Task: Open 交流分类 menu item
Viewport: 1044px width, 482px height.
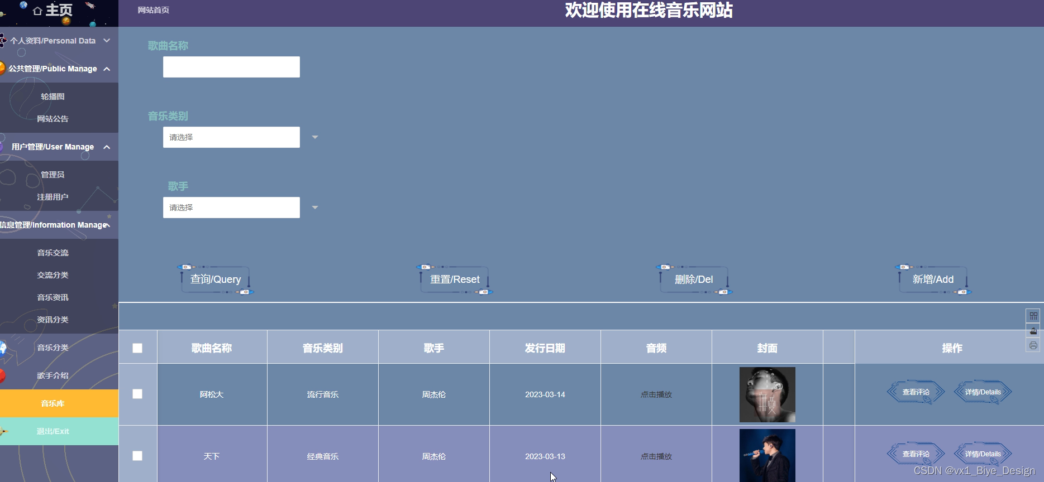Action: pyautogui.click(x=53, y=275)
